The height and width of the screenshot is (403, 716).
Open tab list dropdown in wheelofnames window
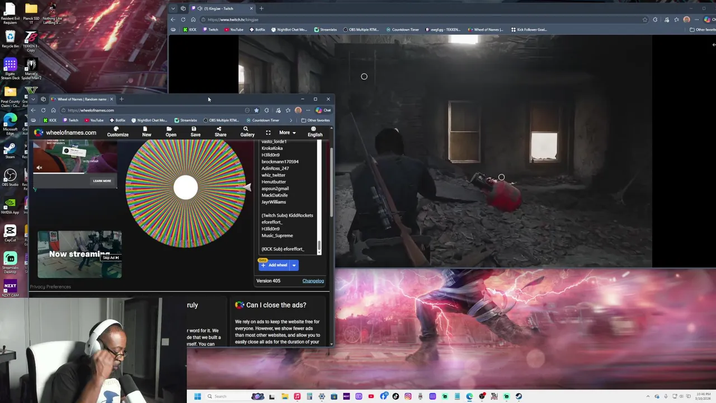coord(33,99)
